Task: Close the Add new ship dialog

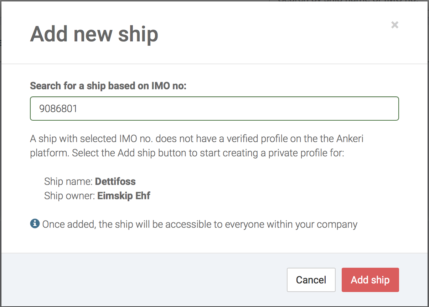Action: 394,25
